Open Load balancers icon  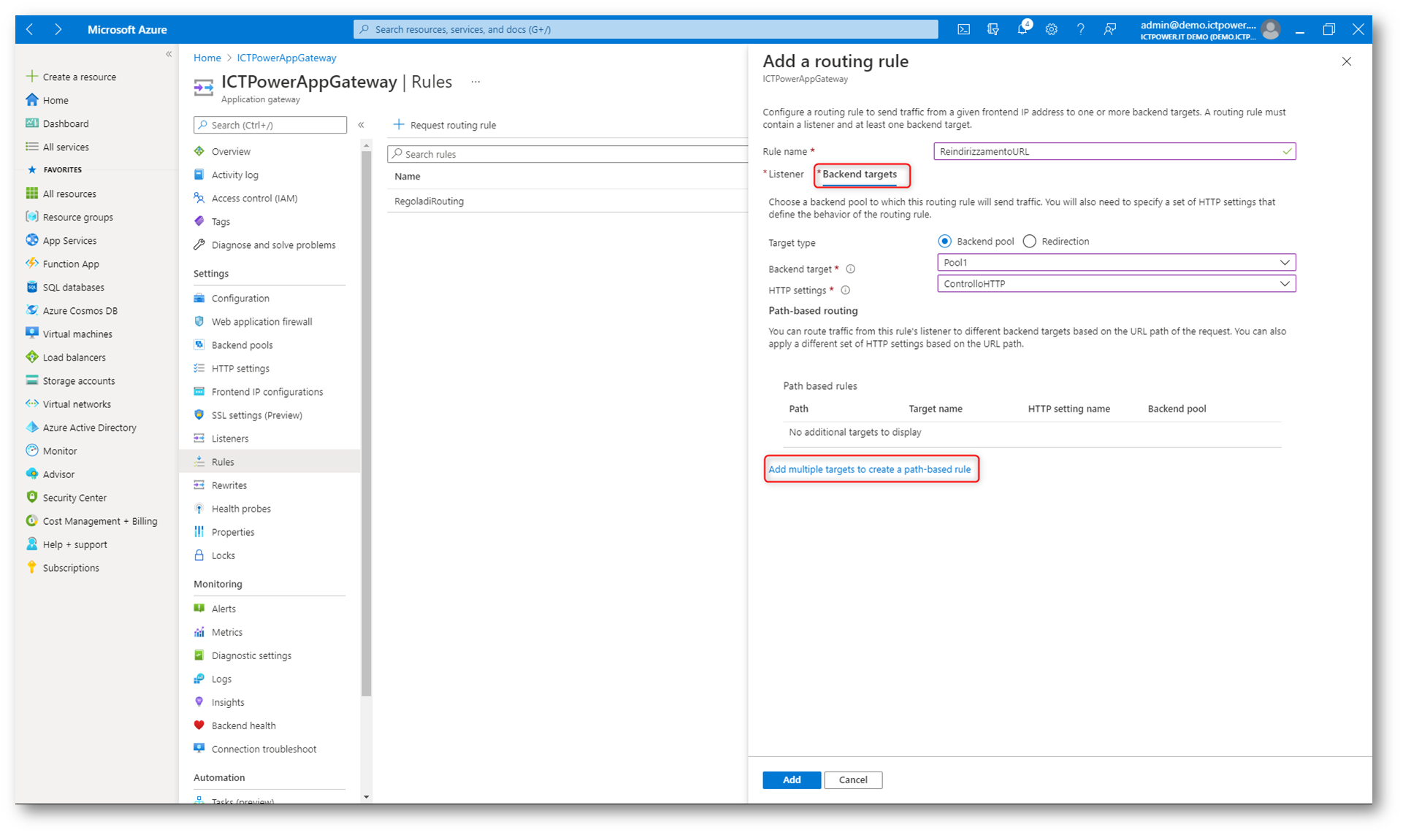(x=31, y=357)
